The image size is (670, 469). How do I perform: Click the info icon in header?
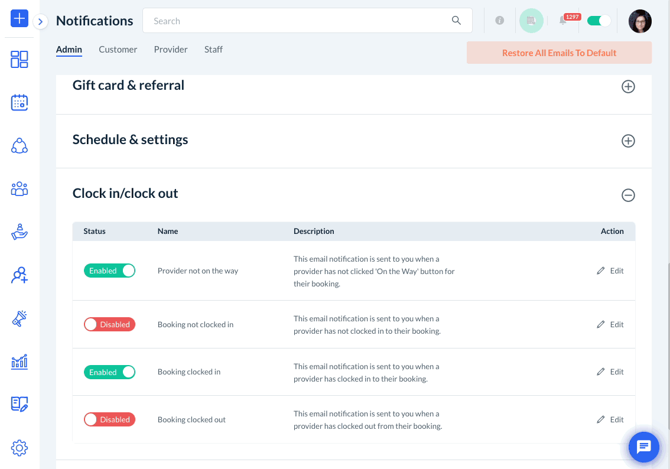pyautogui.click(x=500, y=21)
